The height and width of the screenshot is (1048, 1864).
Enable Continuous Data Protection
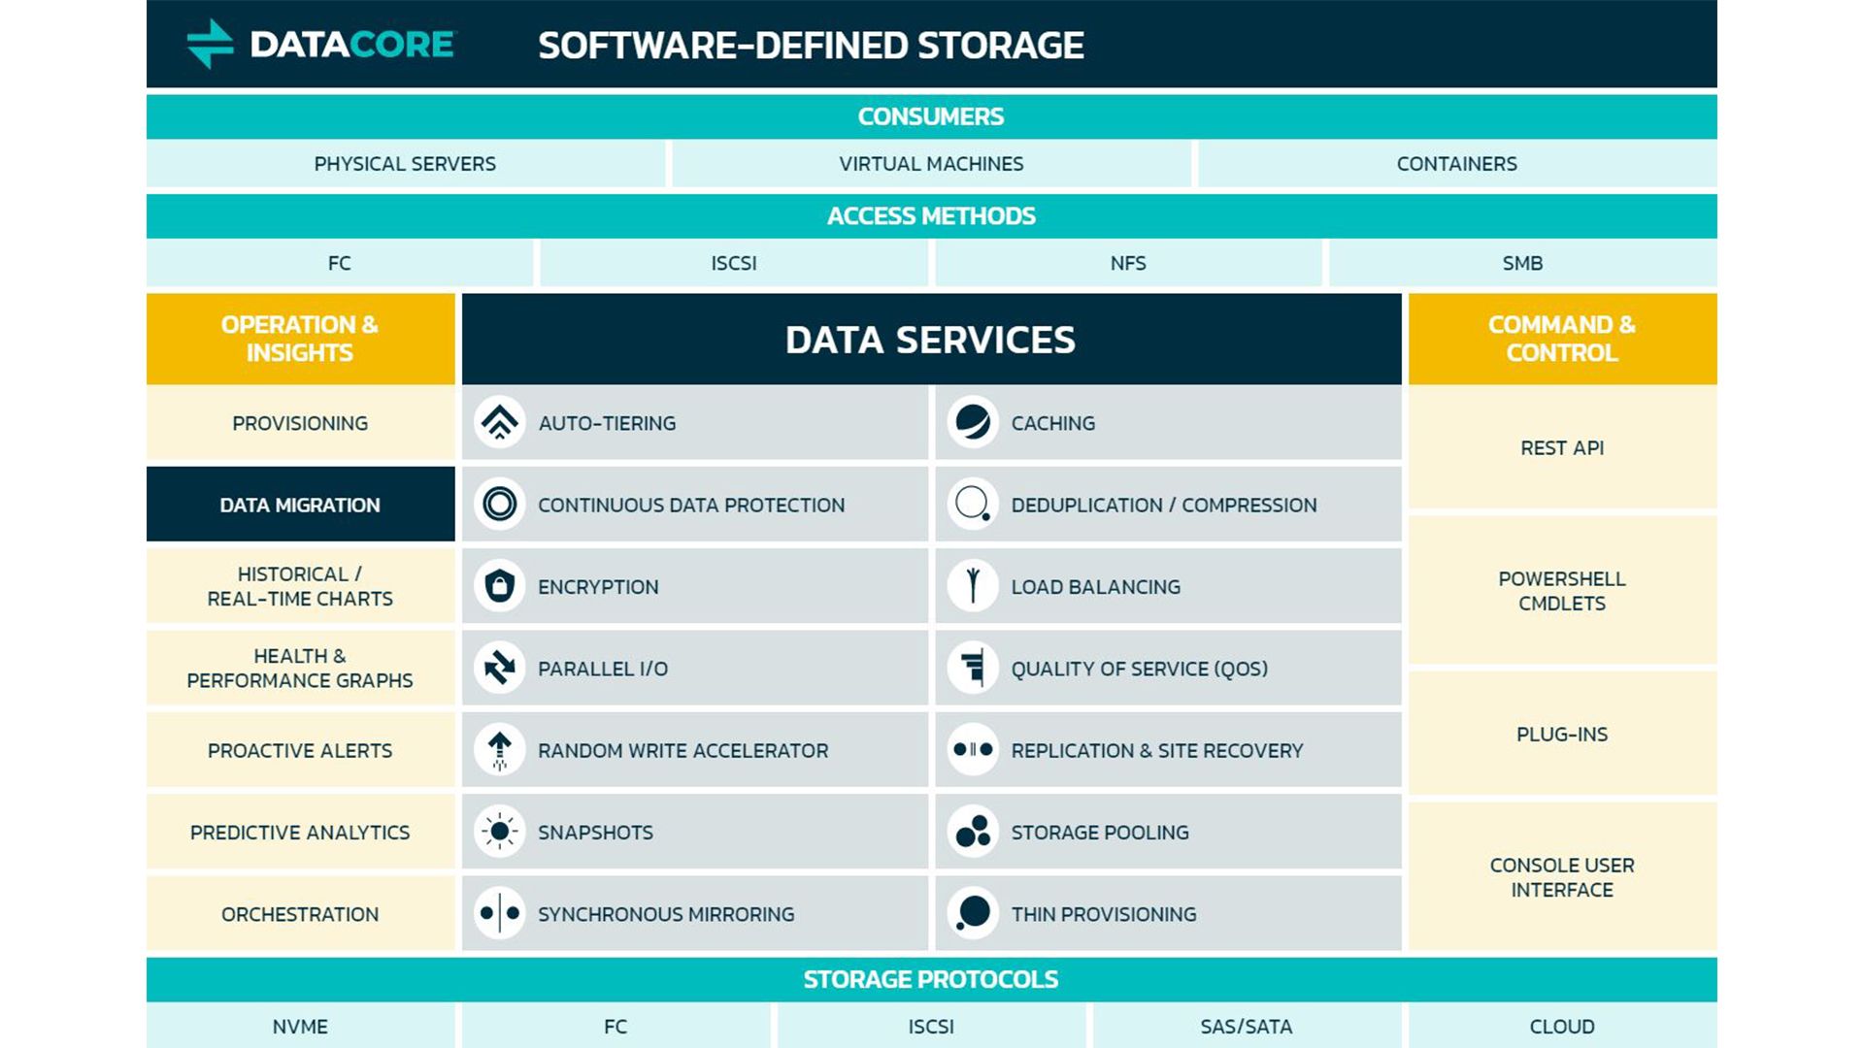point(690,505)
